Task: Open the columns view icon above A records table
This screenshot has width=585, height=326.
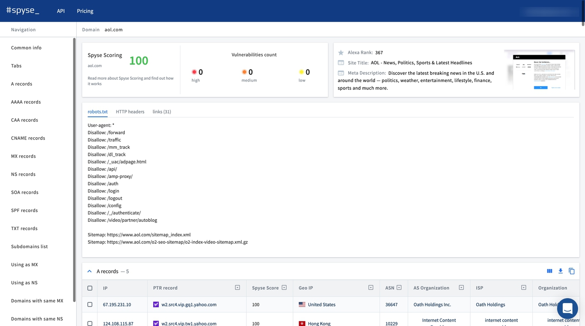Action: click(x=549, y=271)
